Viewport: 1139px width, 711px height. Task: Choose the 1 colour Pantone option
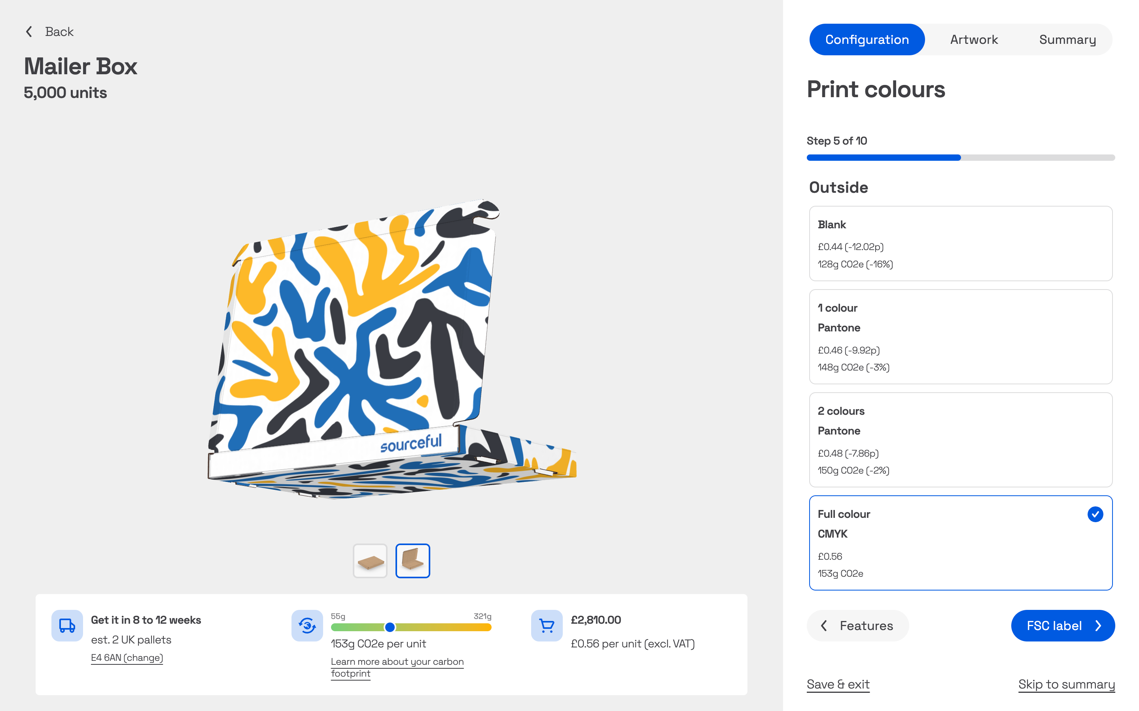(x=960, y=337)
